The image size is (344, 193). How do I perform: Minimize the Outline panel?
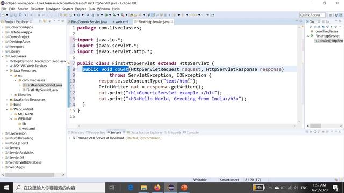tap(336, 21)
